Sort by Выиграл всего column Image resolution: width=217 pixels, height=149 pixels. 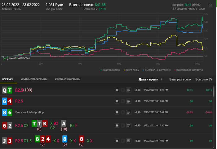(180, 79)
